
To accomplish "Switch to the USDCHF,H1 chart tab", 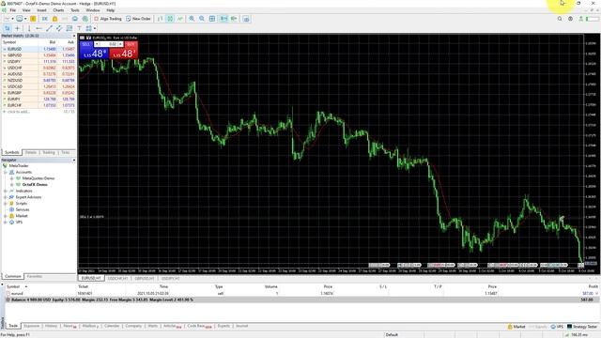I will click(x=117, y=278).
